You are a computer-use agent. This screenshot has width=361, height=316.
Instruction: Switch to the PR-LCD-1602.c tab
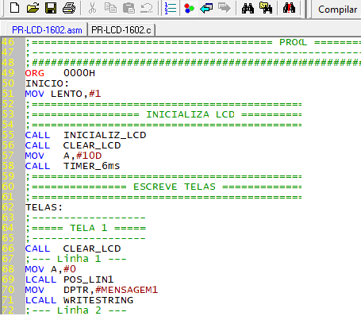[121, 30]
